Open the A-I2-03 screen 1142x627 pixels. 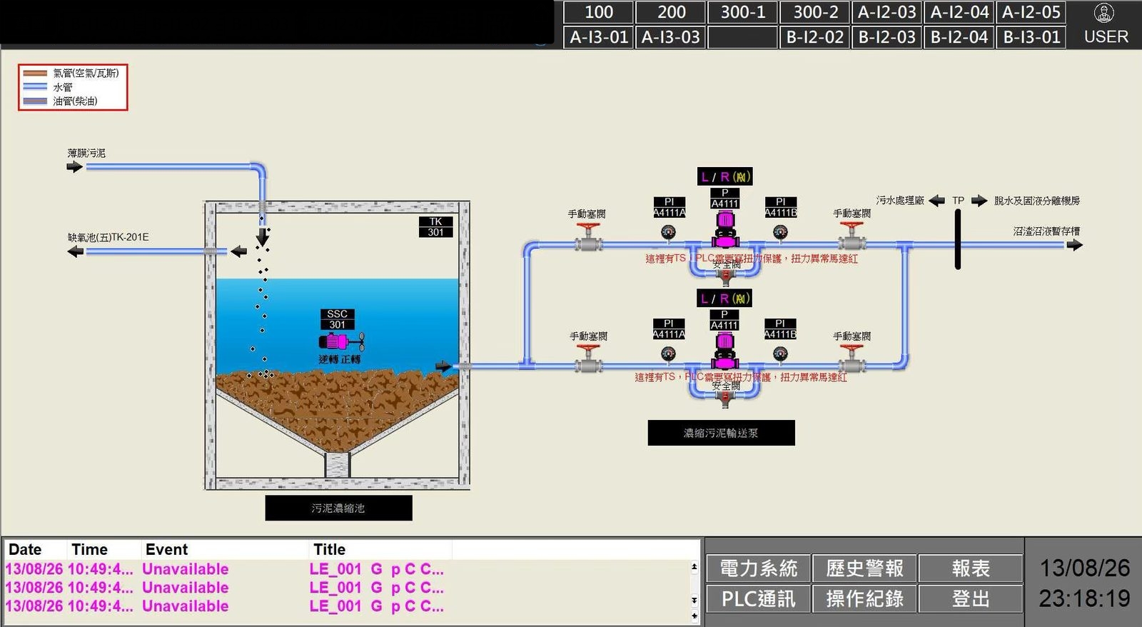pos(887,12)
